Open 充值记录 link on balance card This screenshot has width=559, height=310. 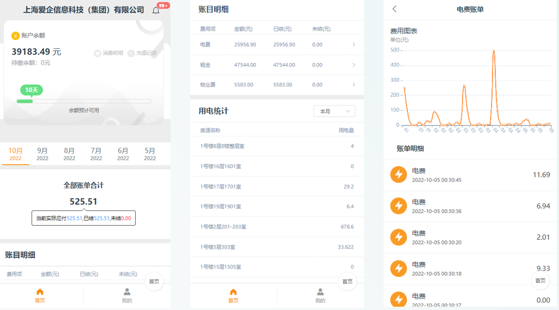142,53
